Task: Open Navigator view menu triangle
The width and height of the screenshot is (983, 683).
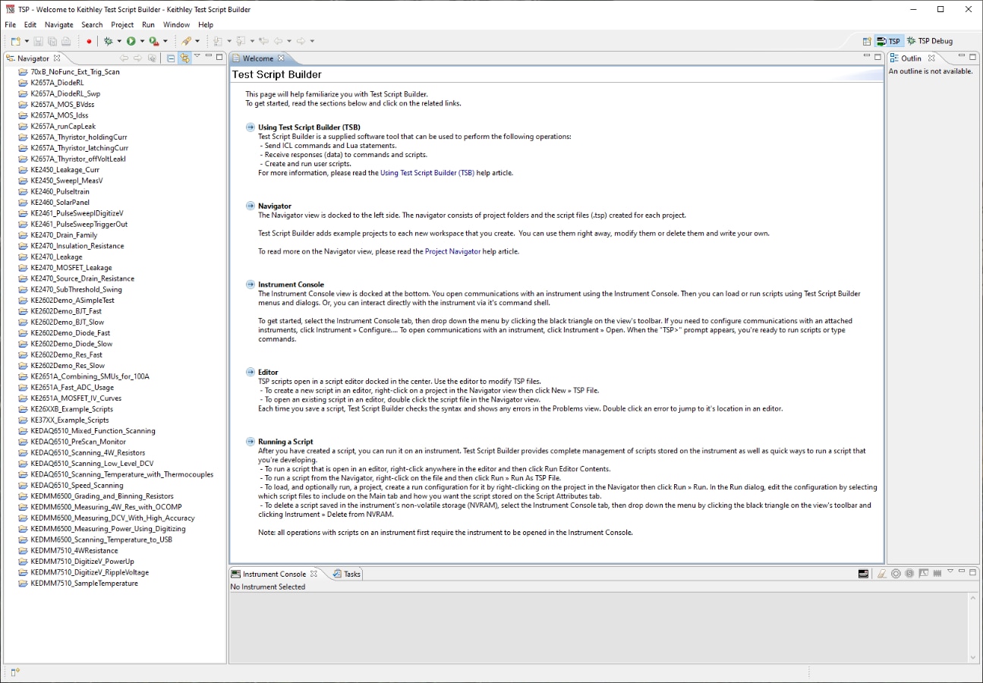Action: pos(197,56)
